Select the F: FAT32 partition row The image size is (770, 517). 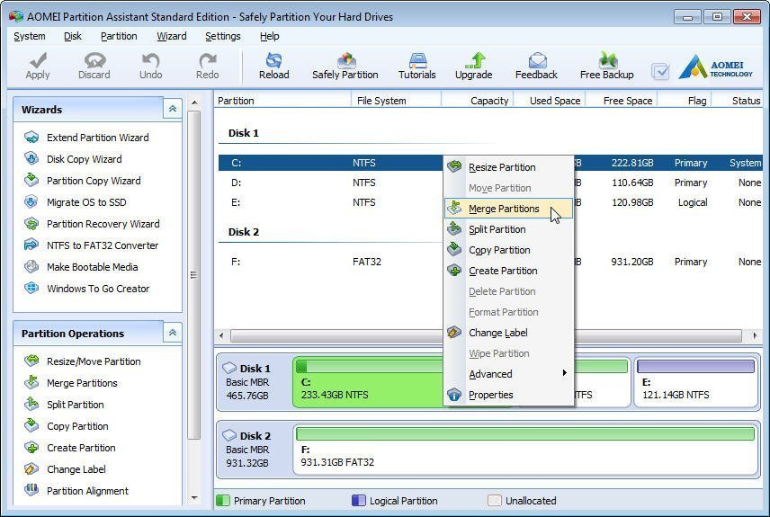(490, 262)
